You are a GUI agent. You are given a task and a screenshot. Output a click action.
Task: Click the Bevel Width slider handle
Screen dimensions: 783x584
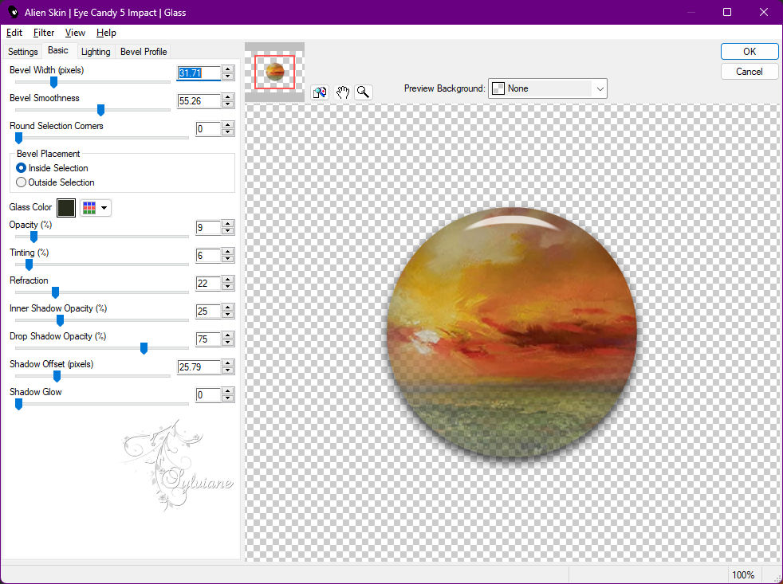tap(53, 82)
